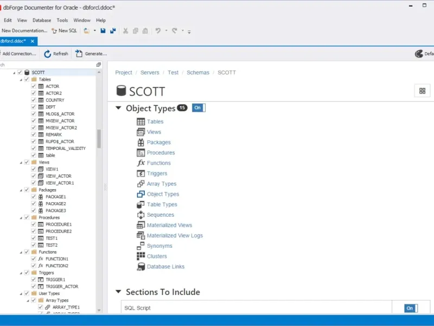The image size is (434, 326).
Task: Open the Table Types link
Action: [x=162, y=205]
